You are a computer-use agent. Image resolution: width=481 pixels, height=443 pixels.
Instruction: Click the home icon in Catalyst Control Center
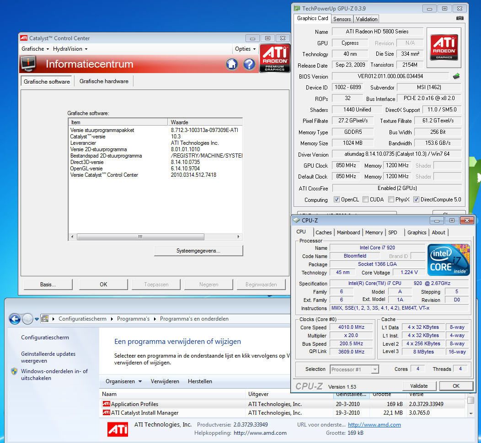(232, 64)
